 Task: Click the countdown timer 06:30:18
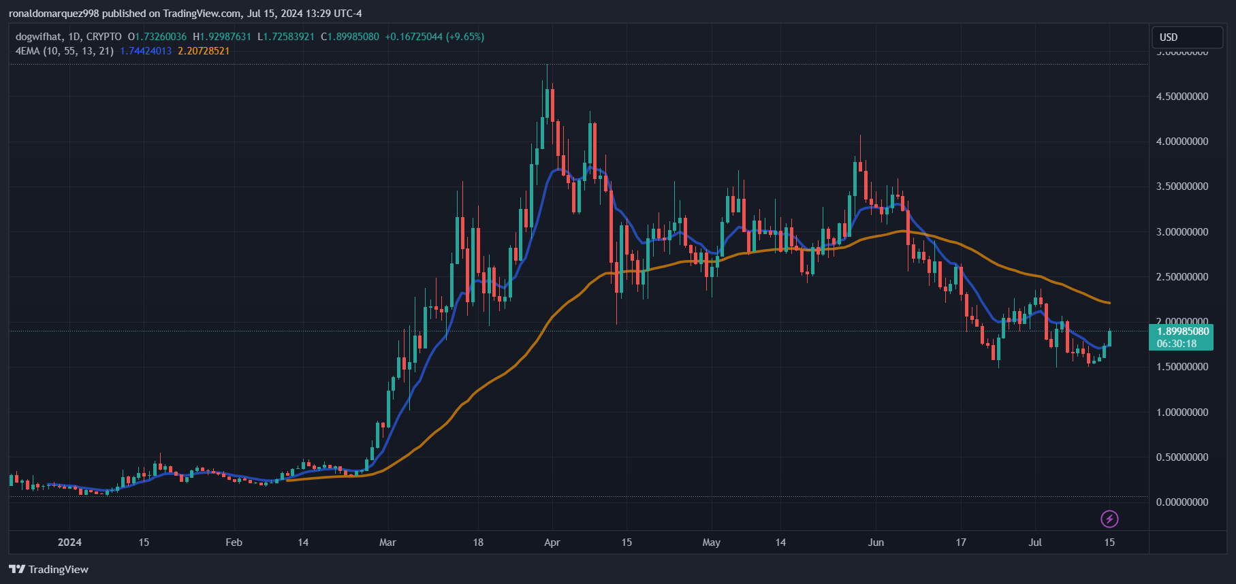(1177, 344)
